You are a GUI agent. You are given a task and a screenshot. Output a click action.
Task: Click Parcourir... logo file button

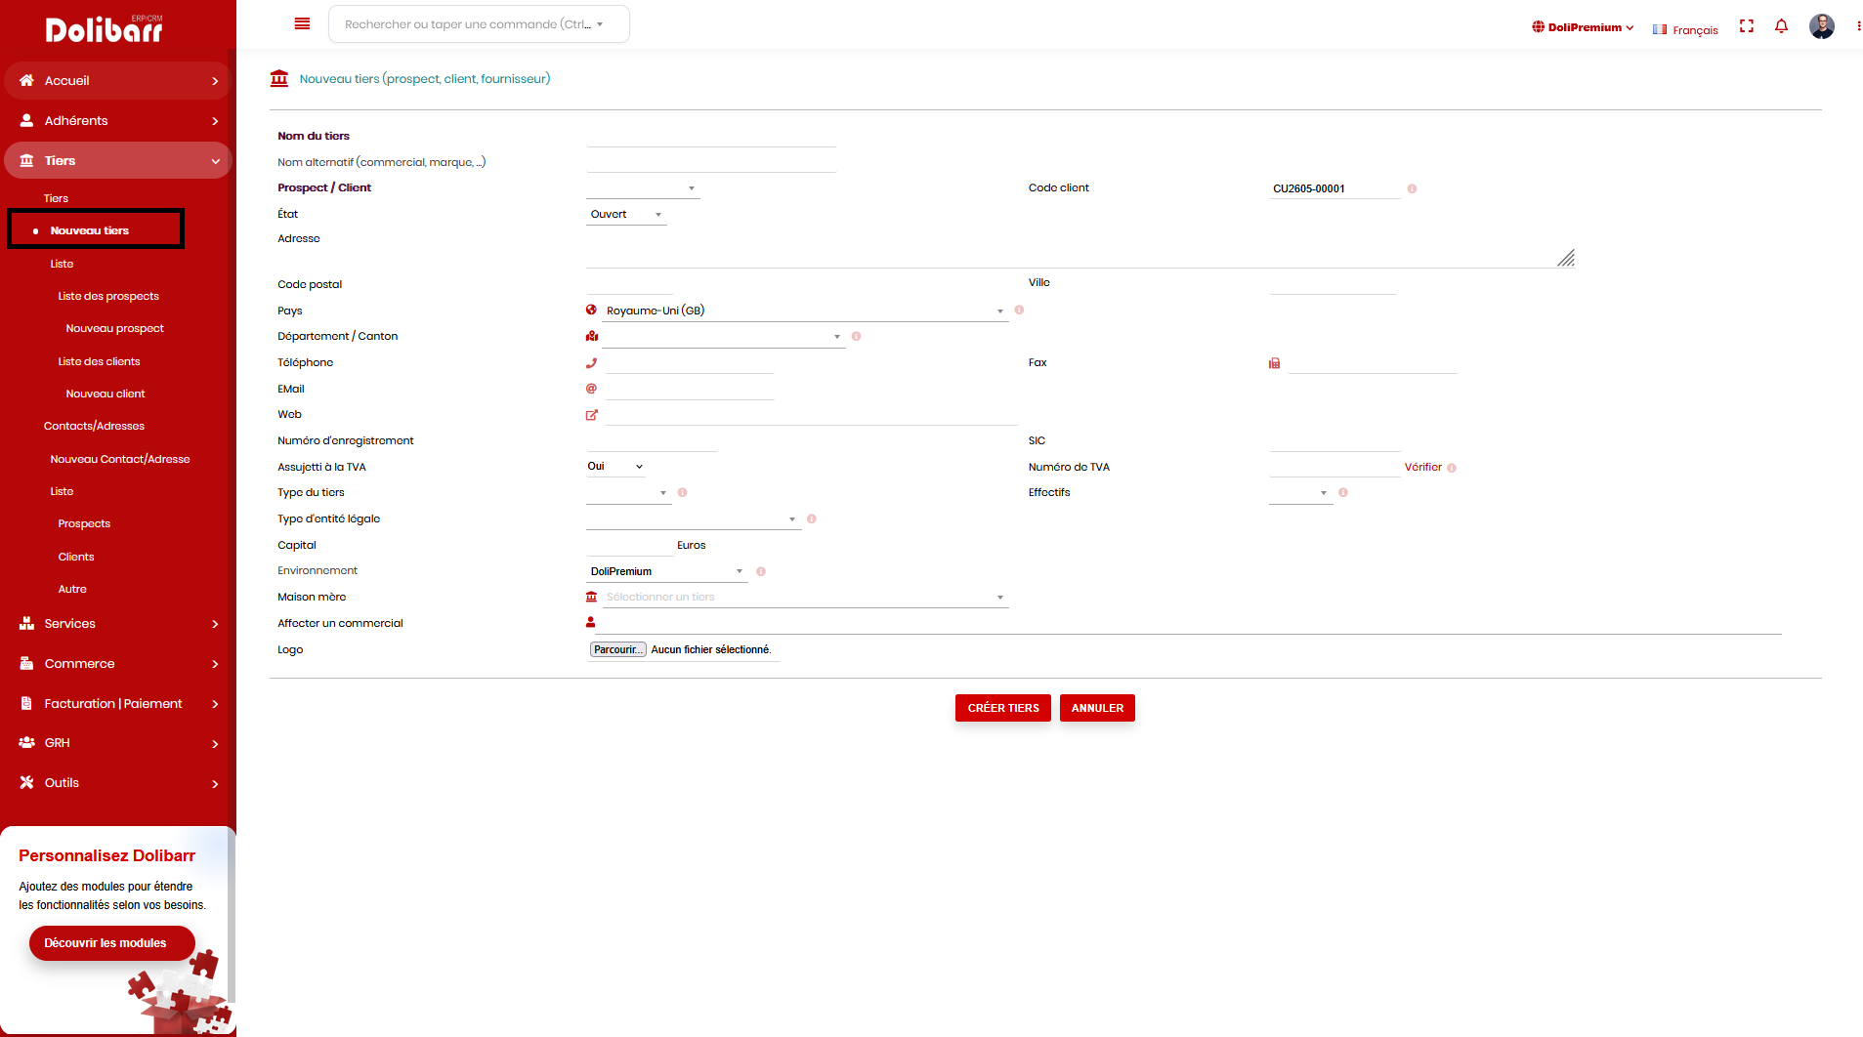(x=617, y=649)
